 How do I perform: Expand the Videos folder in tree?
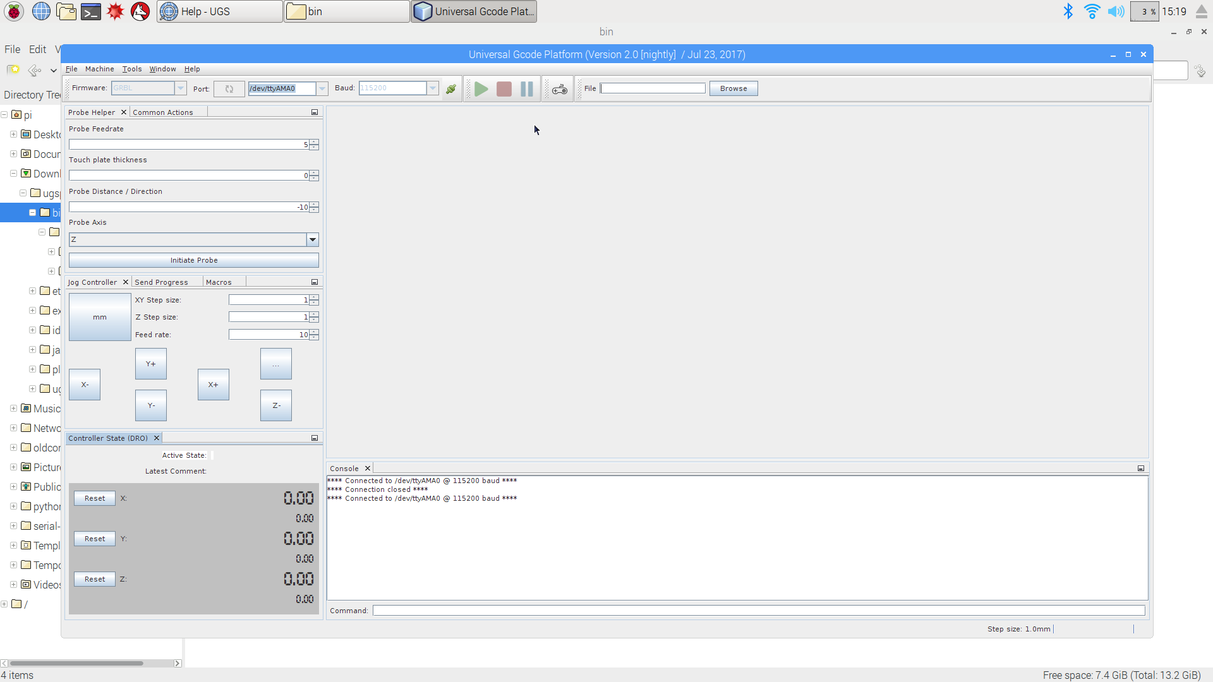(14, 585)
